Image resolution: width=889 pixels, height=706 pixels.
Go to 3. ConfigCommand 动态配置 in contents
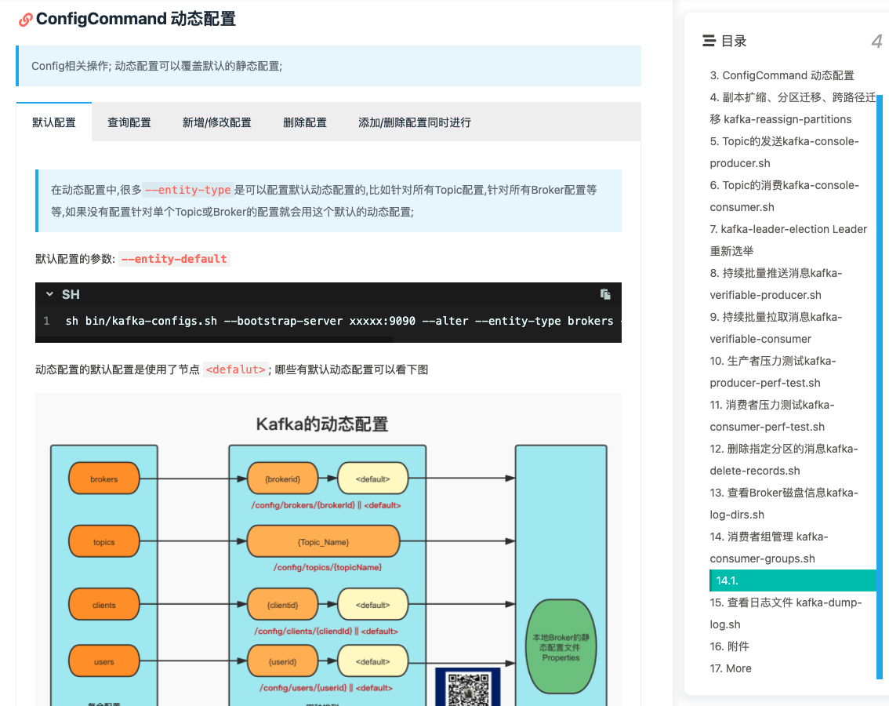click(782, 75)
